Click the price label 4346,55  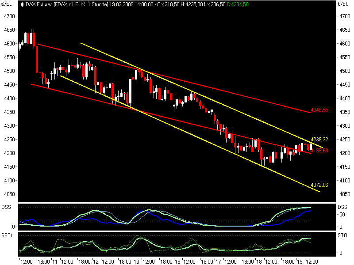[320, 109]
